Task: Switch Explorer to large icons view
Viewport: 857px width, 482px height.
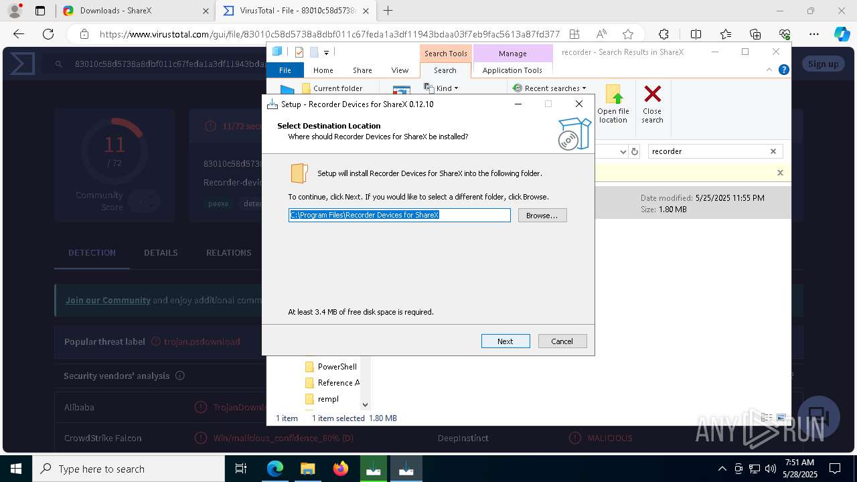Action: 781,418
